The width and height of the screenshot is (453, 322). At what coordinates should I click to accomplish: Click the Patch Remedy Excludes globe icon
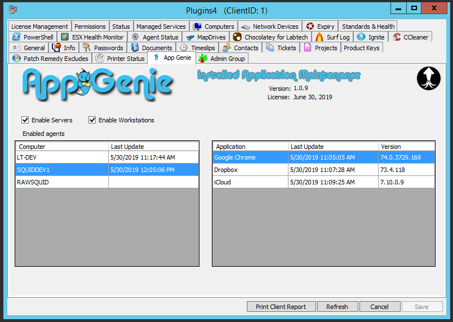(x=16, y=59)
